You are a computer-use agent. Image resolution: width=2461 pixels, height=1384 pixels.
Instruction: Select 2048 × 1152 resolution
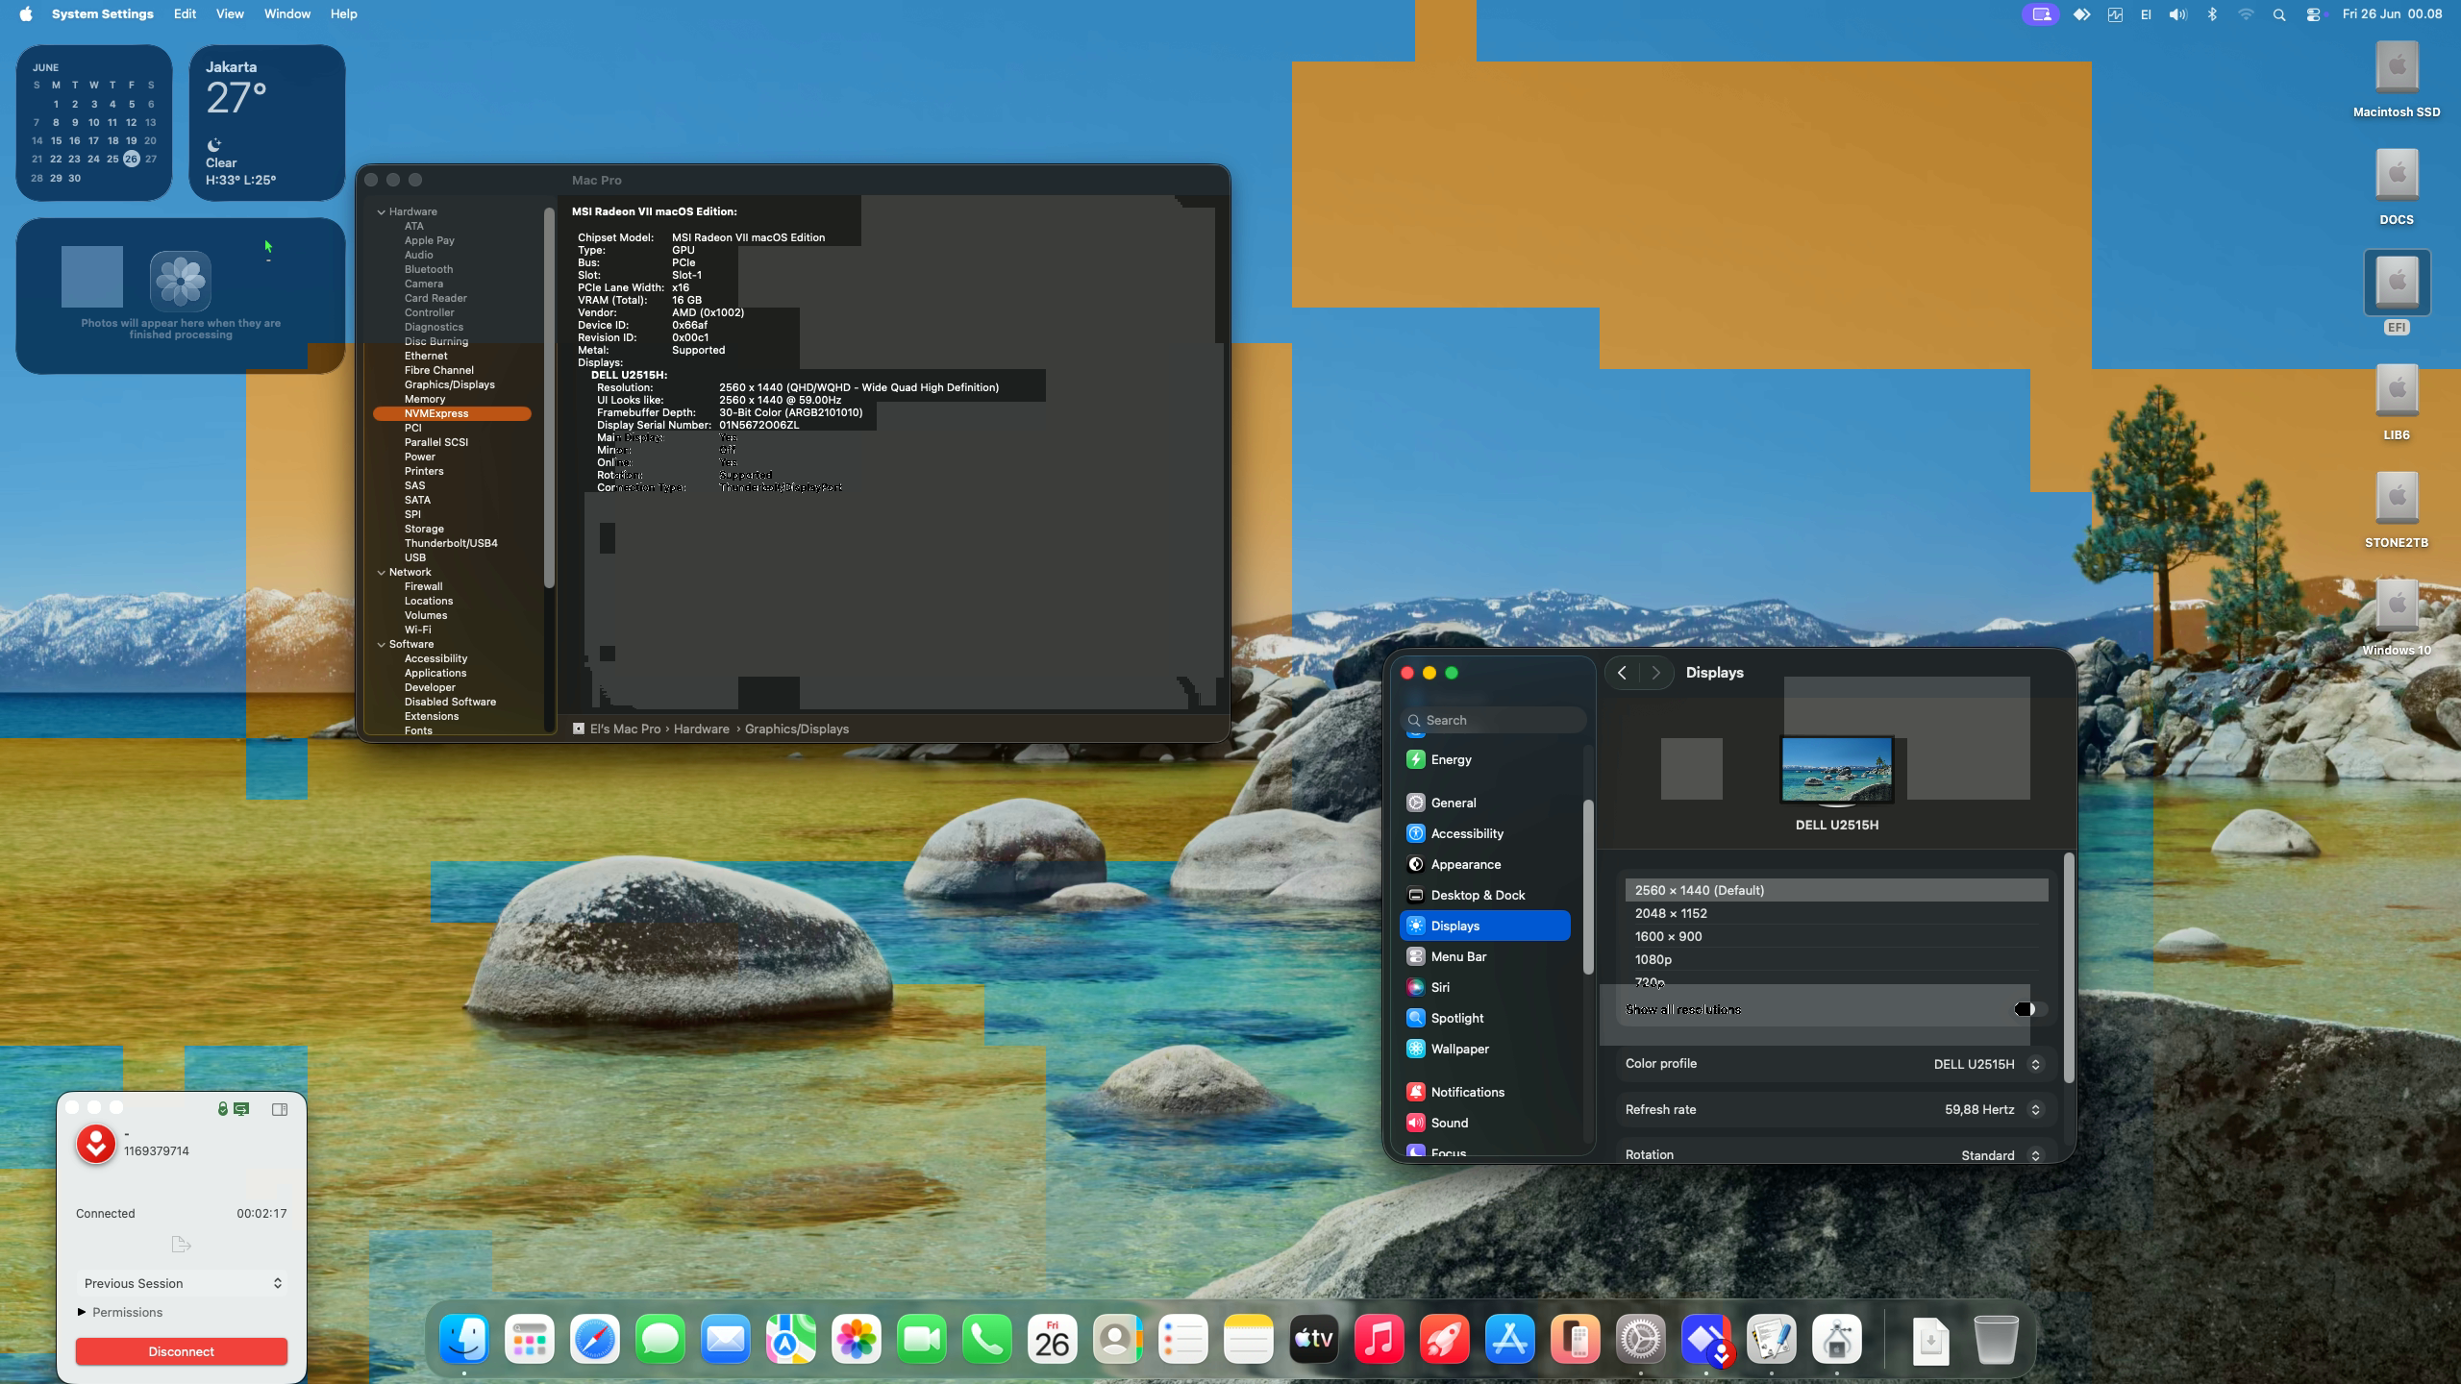[x=1836, y=913]
